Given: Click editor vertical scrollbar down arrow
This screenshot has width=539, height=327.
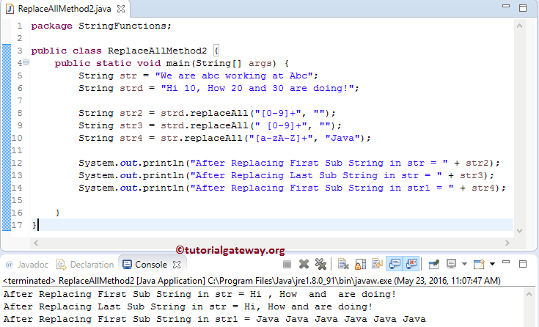Looking at the screenshot, I should coord(519,231).
